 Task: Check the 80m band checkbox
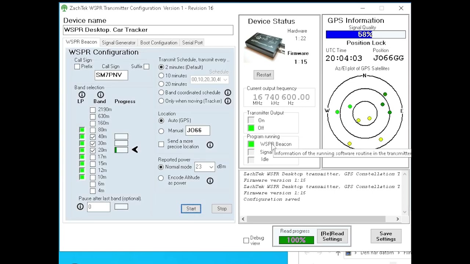pos(93,130)
